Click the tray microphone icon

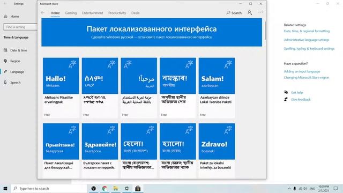point(295,188)
